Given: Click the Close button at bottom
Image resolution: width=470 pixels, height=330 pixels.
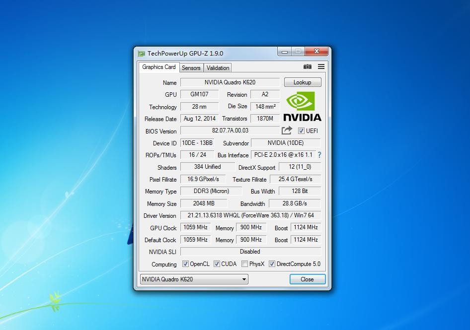Looking at the screenshot, I should tap(307, 279).
